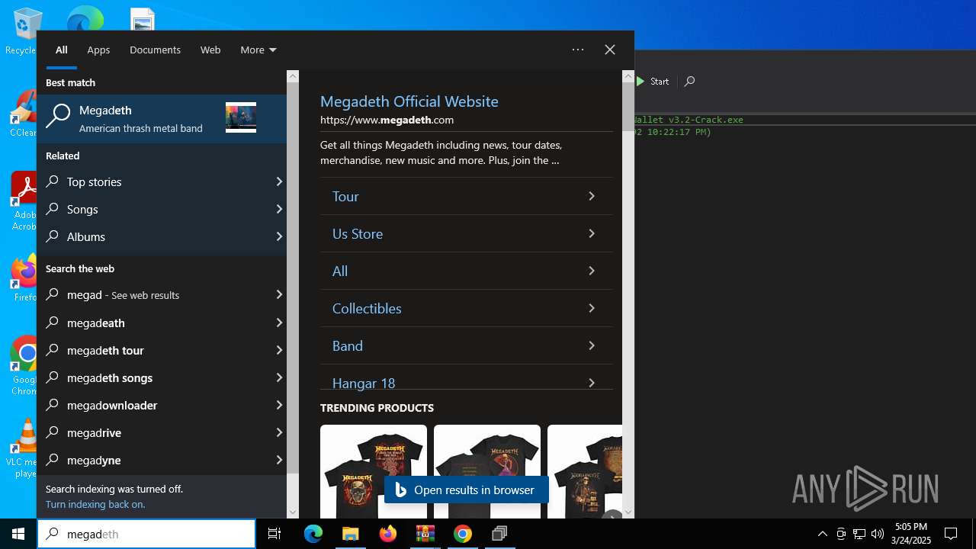The height and width of the screenshot is (549, 976).
Task: Open the Tour sitelink
Action: (467, 196)
